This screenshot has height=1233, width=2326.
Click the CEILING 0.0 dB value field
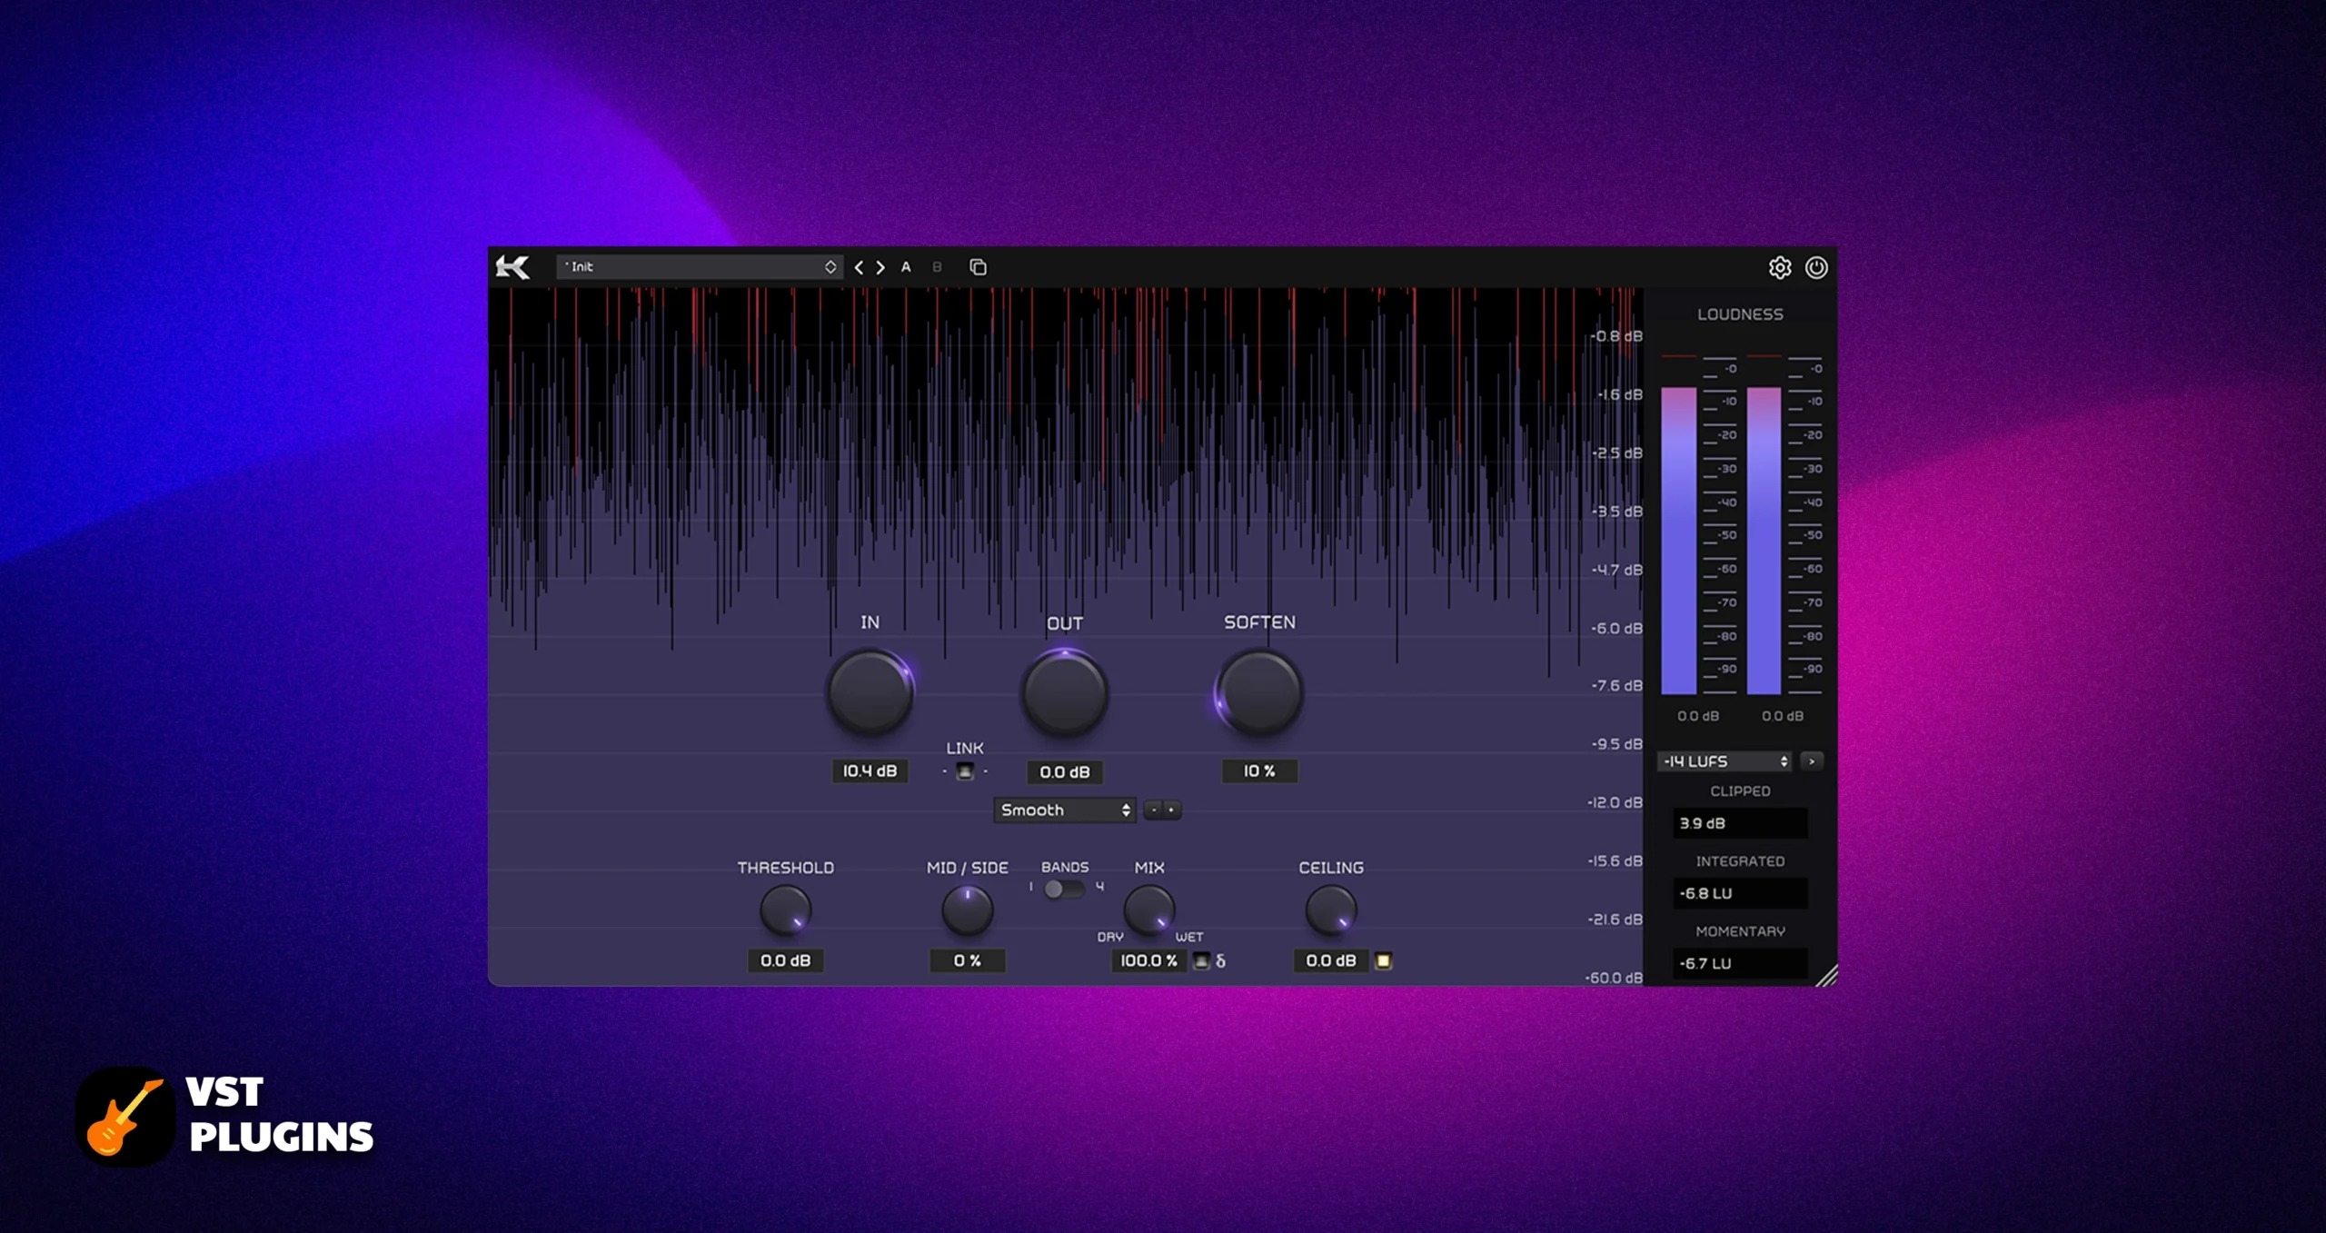tap(1331, 960)
